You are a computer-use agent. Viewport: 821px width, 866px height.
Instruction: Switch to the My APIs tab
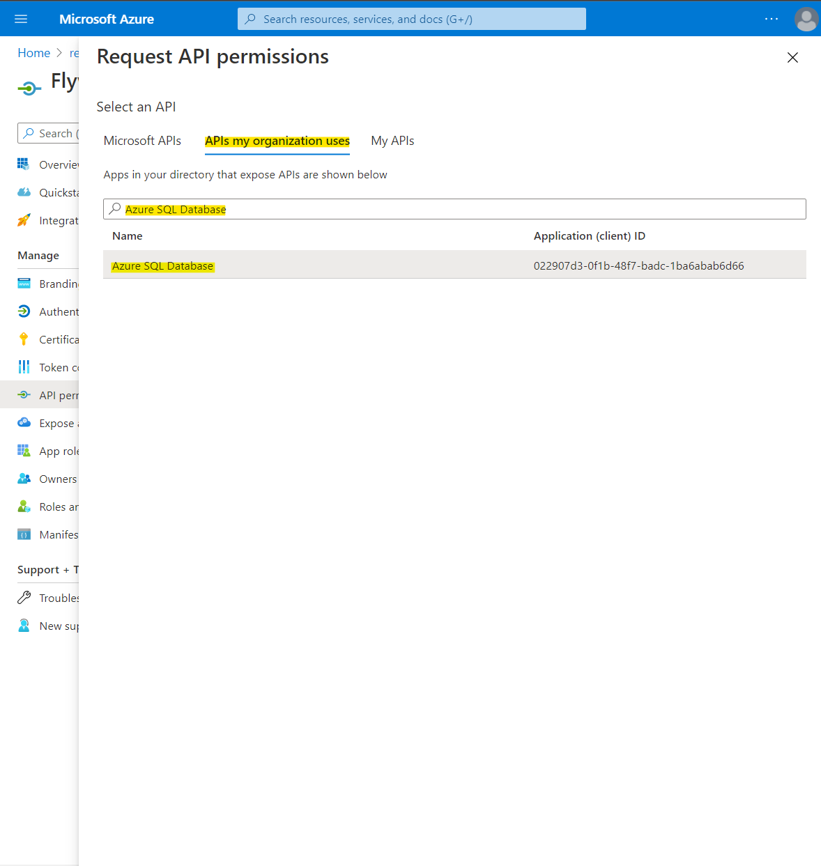[x=392, y=141]
